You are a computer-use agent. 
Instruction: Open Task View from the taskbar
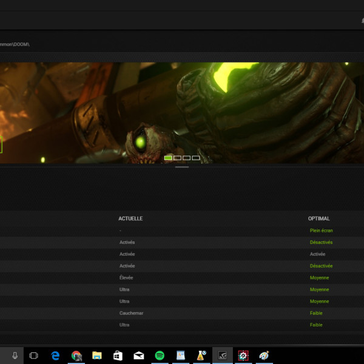(34, 356)
